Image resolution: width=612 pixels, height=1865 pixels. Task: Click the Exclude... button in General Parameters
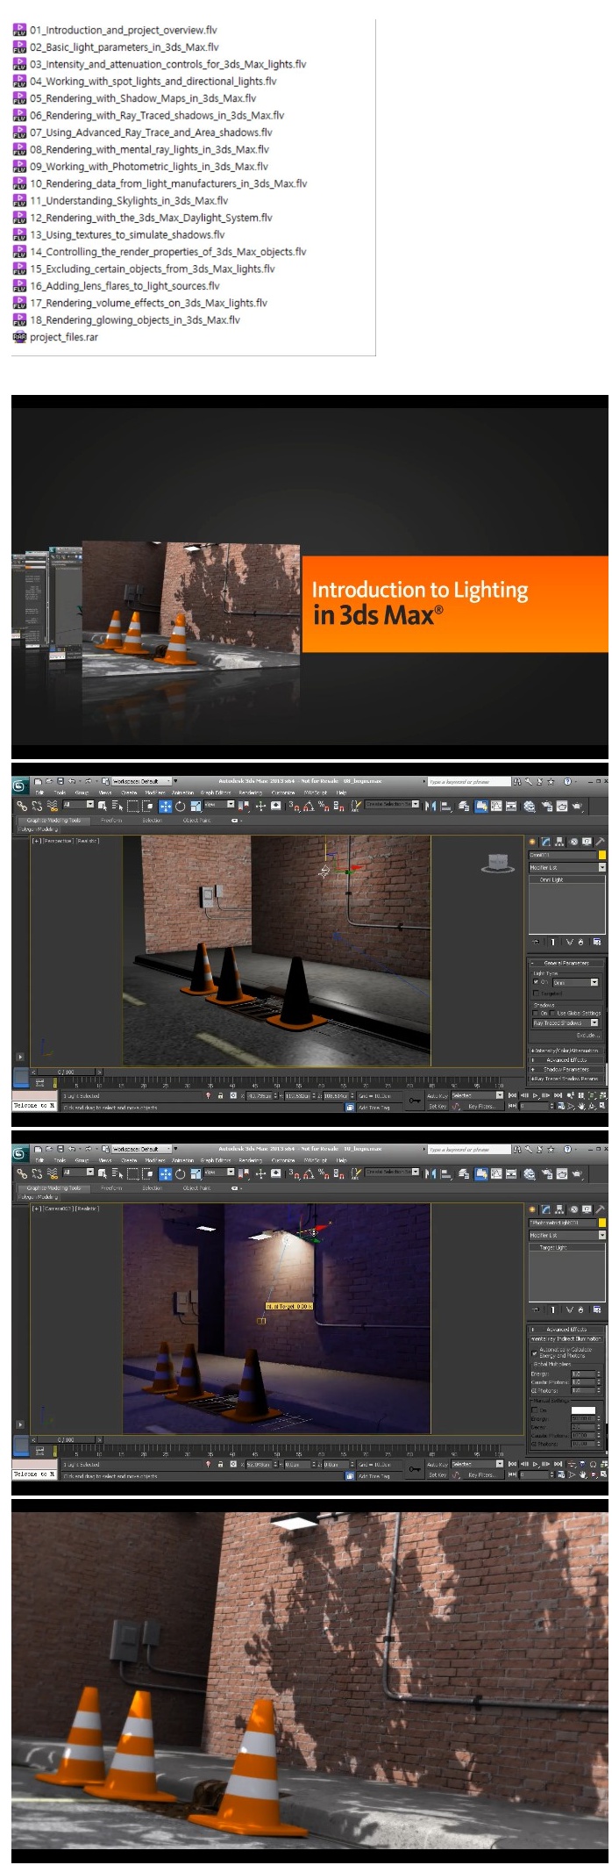[x=588, y=1035]
